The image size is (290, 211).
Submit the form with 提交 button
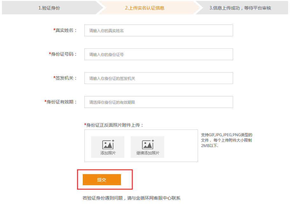[x=102, y=179]
